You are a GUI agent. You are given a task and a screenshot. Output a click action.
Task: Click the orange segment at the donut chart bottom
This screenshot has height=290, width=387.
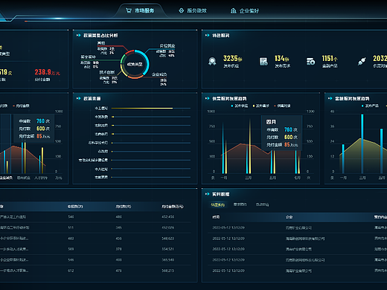[x=135, y=77]
